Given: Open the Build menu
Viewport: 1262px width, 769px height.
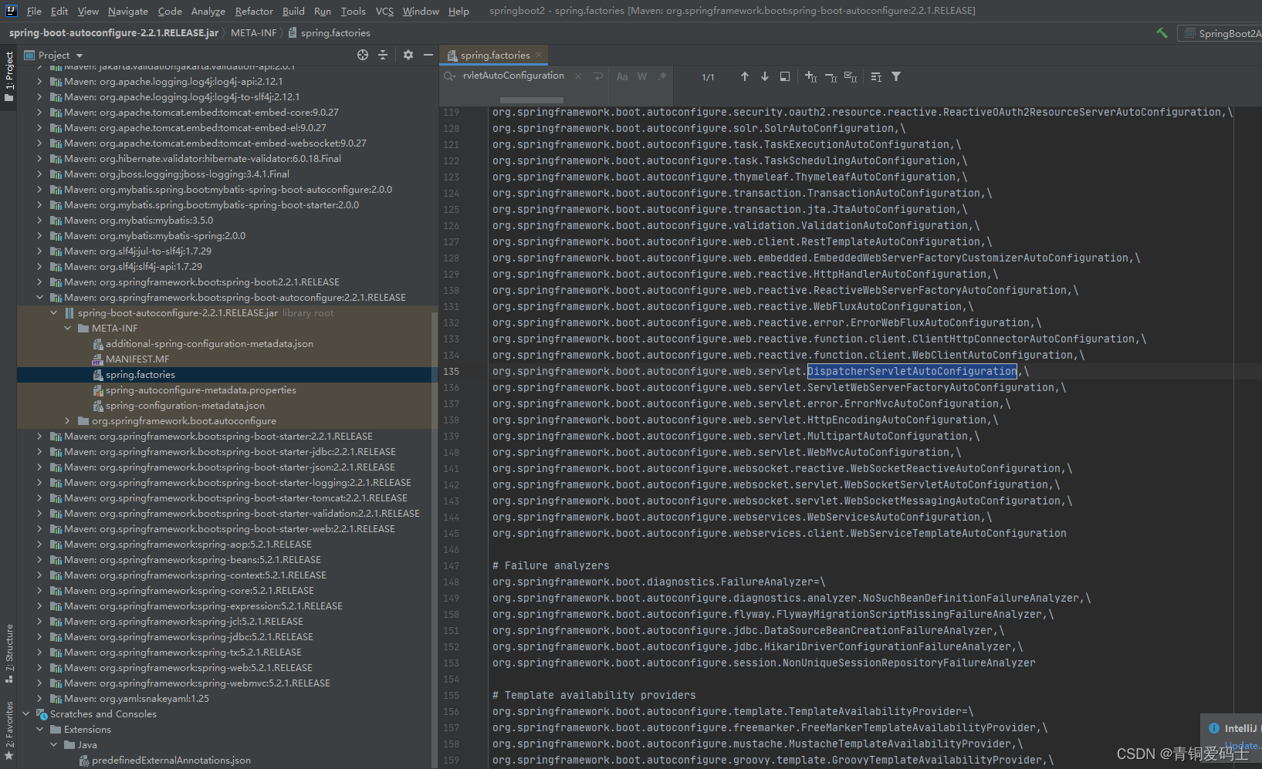Looking at the screenshot, I should pos(293,11).
